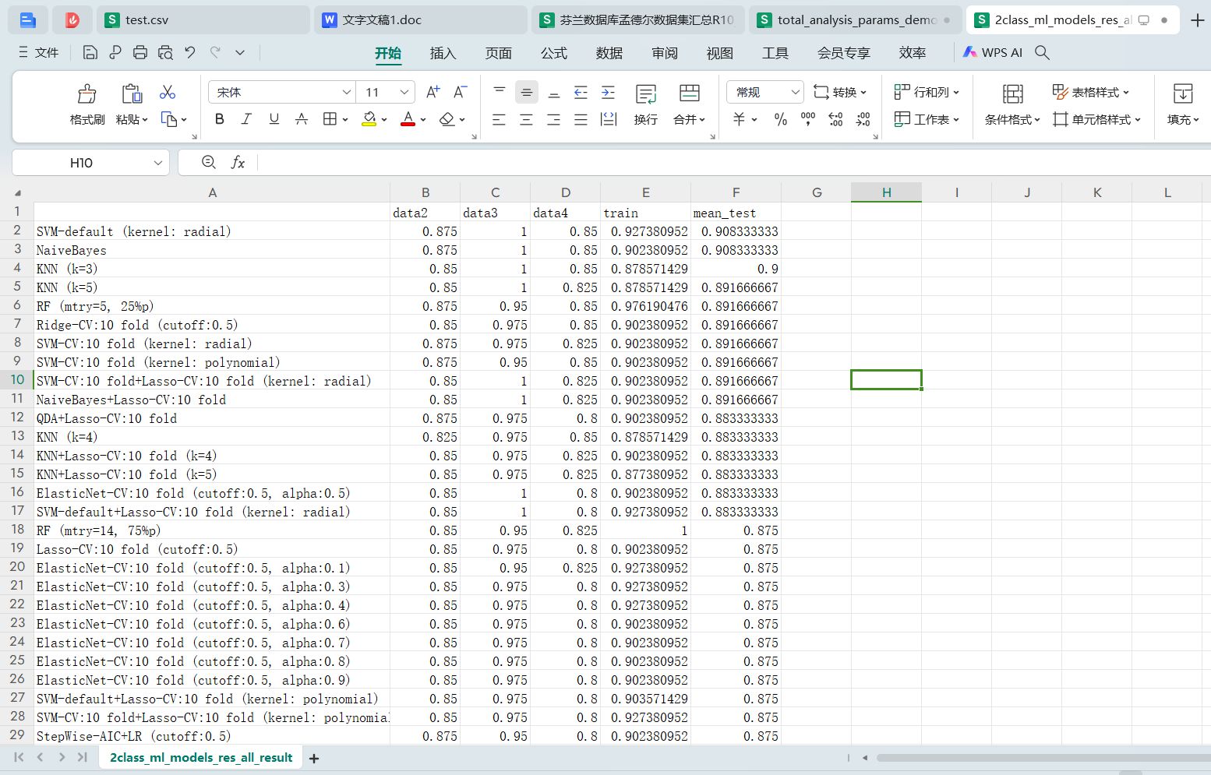The width and height of the screenshot is (1211, 775).
Task: Expand the fill color dropdown arrow
Action: coord(384,120)
